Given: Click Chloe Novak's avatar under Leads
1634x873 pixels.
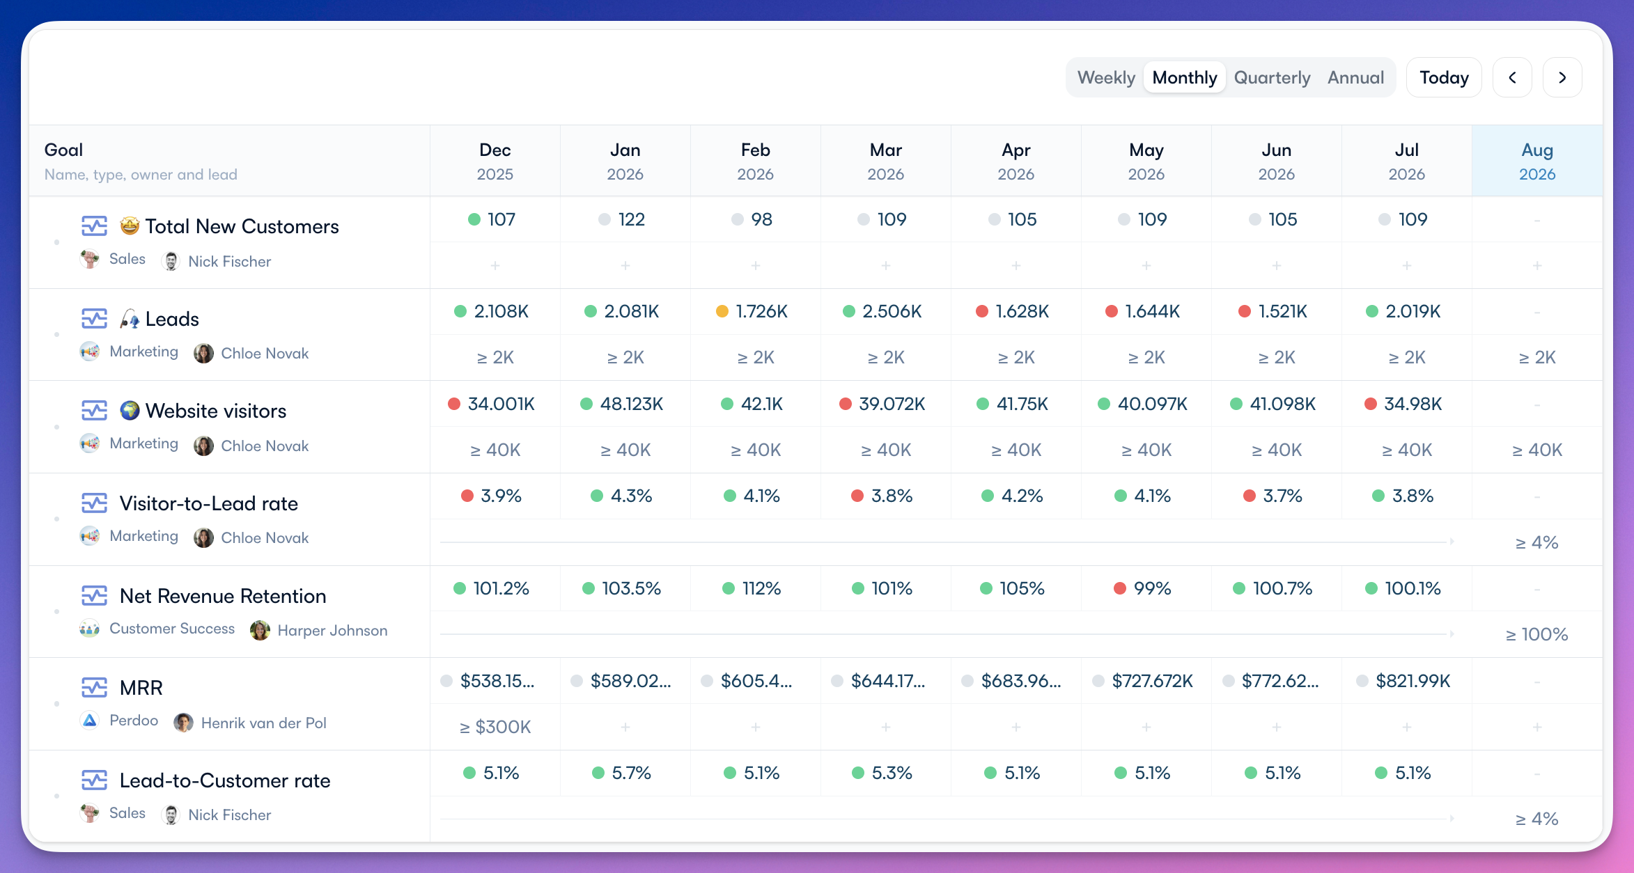Looking at the screenshot, I should pyautogui.click(x=203, y=354).
